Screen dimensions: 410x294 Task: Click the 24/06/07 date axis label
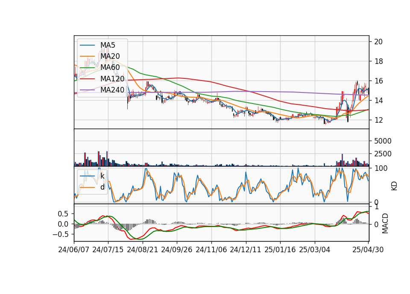74,250
